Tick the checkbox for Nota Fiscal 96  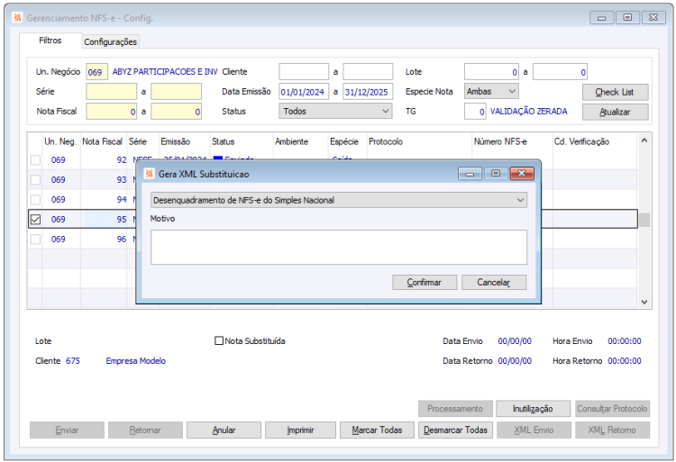pyautogui.click(x=35, y=239)
